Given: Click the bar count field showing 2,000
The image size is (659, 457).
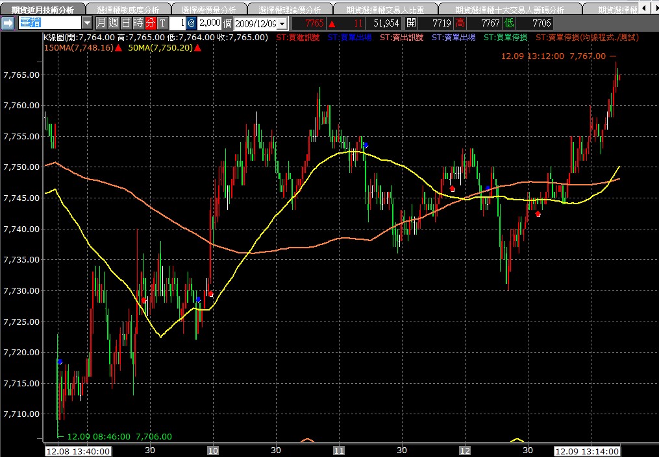Looking at the screenshot, I should tap(209, 23).
